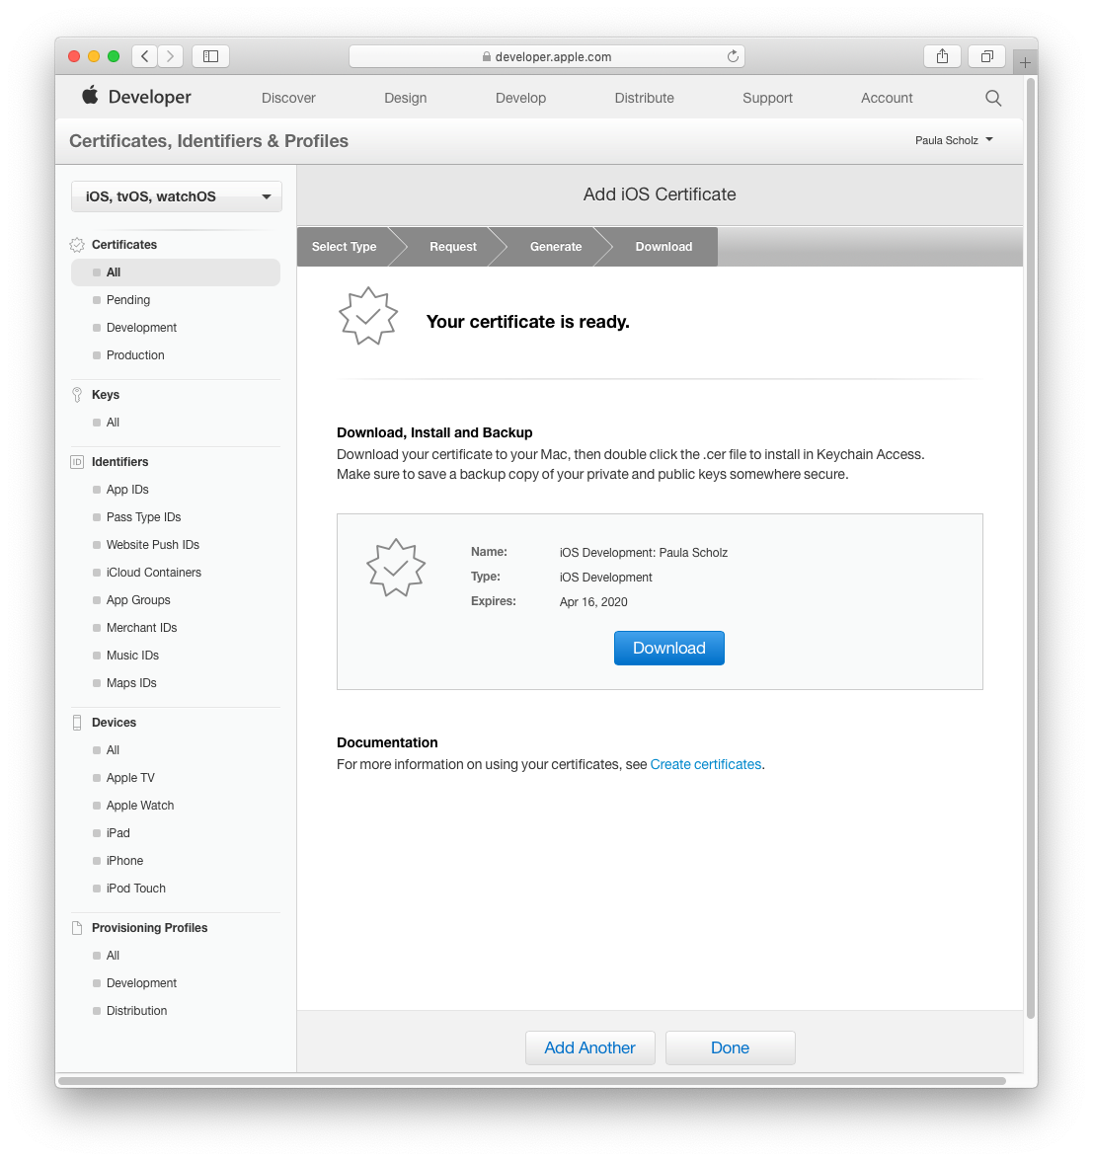Click the Devices section phone icon
This screenshot has width=1093, height=1161.
click(77, 723)
